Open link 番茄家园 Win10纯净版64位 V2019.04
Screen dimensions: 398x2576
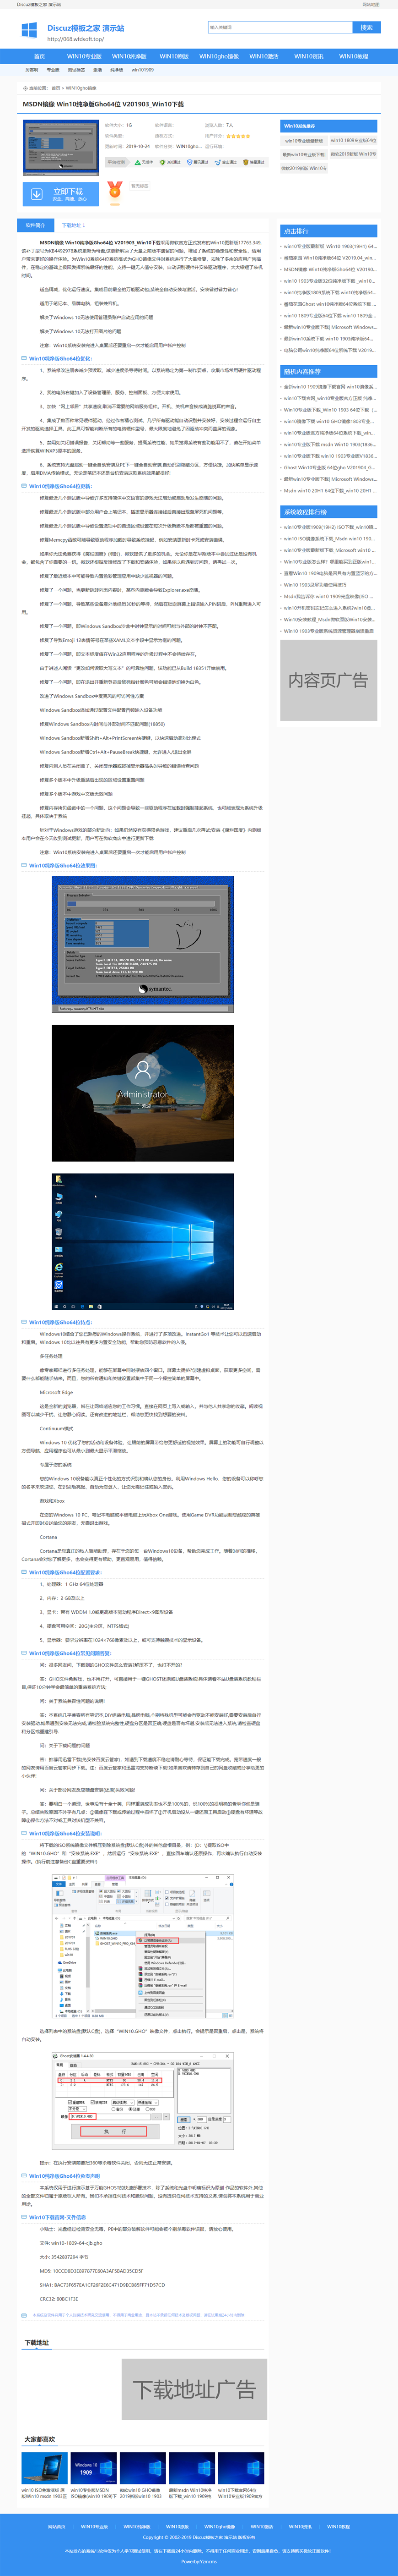[329, 257]
